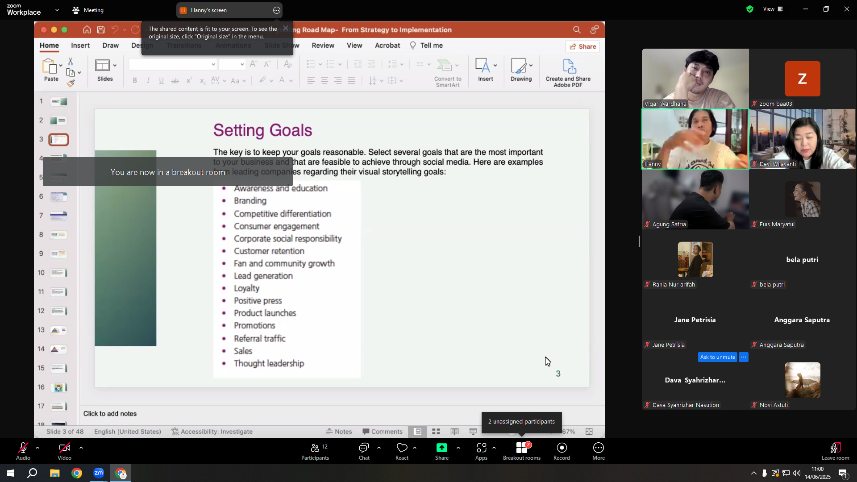Open the React emoji menu

pyautogui.click(x=402, y=451)
